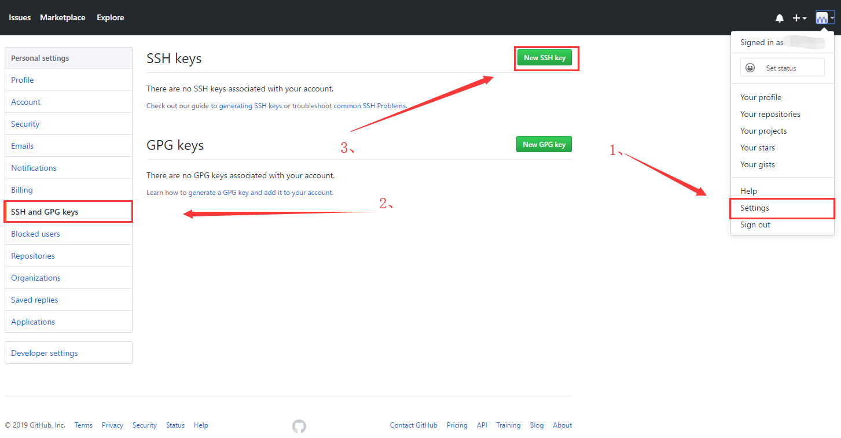This screenshot has height=438, width=841.
Task: Click Help link in the footer
Action: 201,425
